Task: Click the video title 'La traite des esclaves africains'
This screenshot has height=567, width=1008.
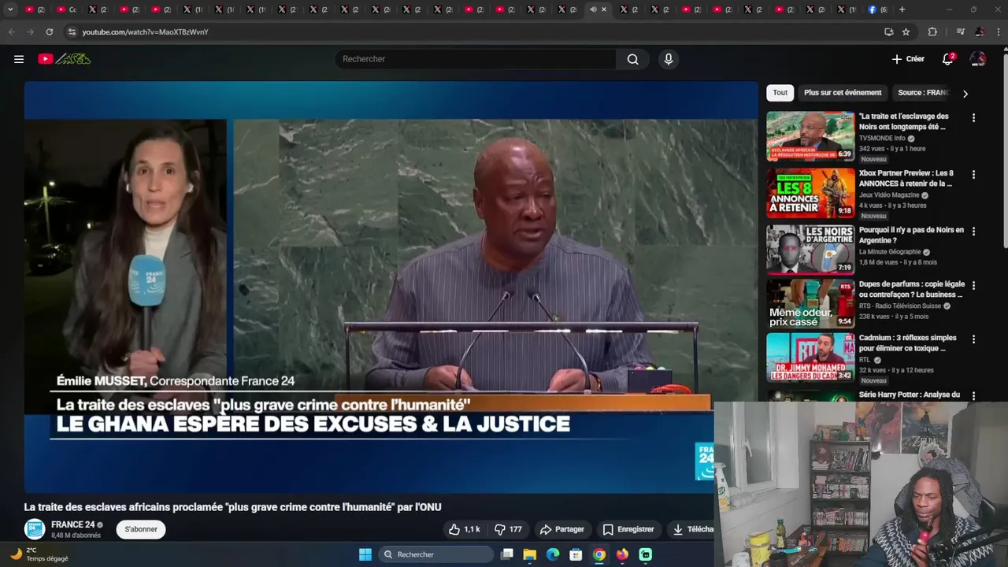Action: [232, 507]
